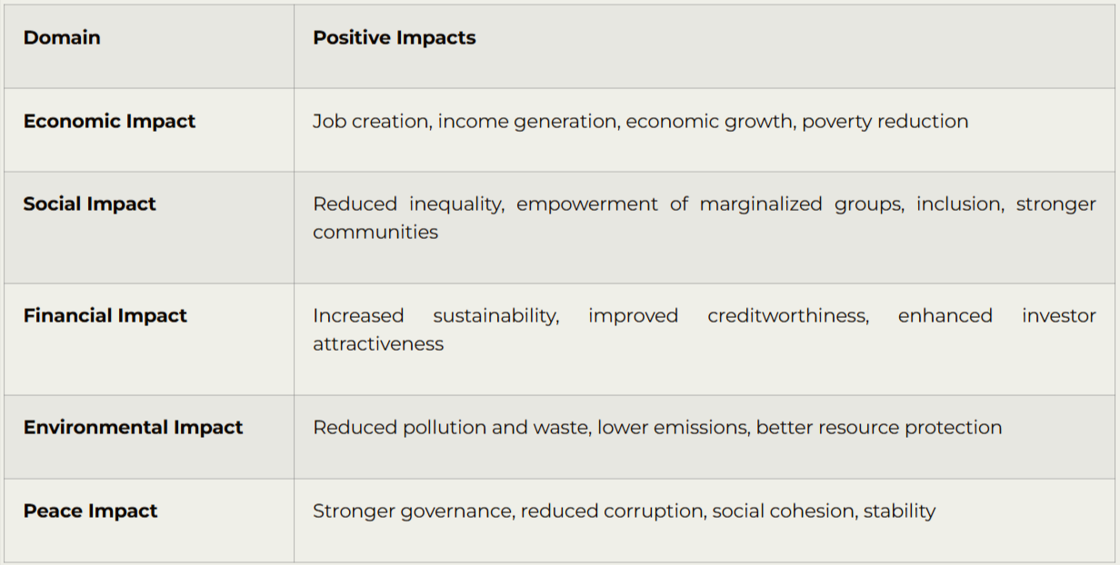Click the phrase 'Increased sustainability'
Viewport: 1120px width, 565px height.
[435, 315]
